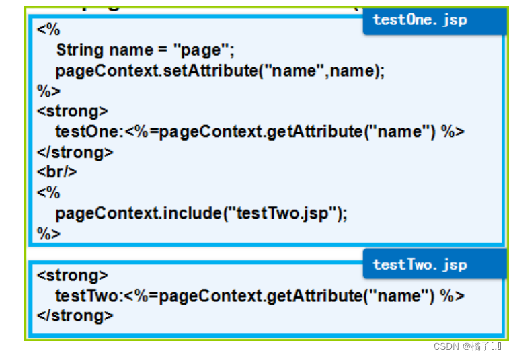Click the opening <strong> tag in testOne.jsp block
Screen dimensions: 511x357
73,112
